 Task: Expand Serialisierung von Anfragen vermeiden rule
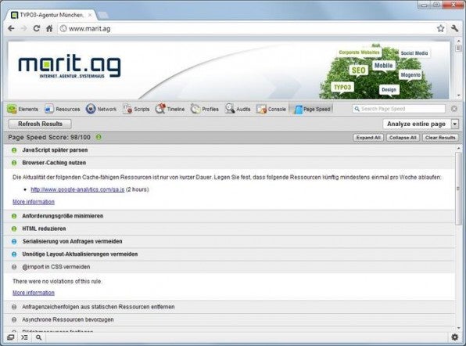point(229,242)
